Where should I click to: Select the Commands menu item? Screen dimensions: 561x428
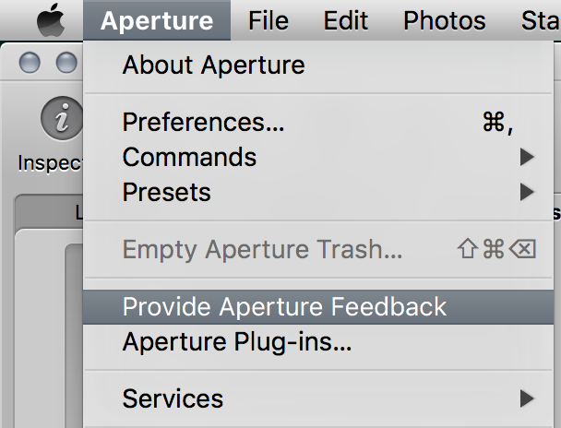tap(189, 157)
